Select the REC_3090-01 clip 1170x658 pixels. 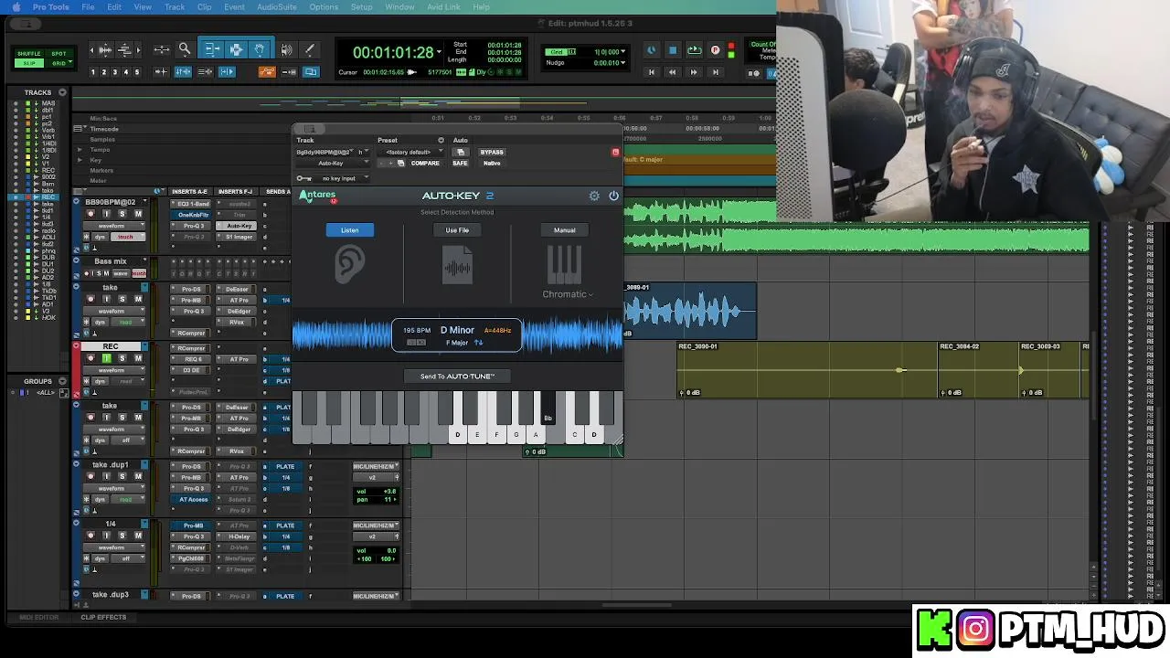(x=807, y=370)
